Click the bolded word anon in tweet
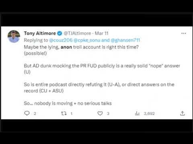The image size is (193, 144). (66, 47)
